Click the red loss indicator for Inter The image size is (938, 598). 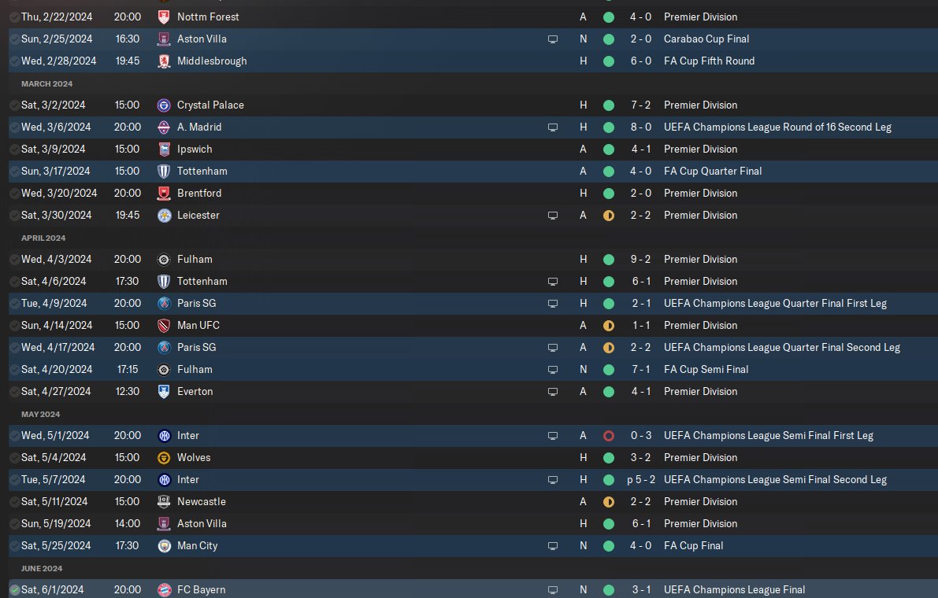click(608, 436)
